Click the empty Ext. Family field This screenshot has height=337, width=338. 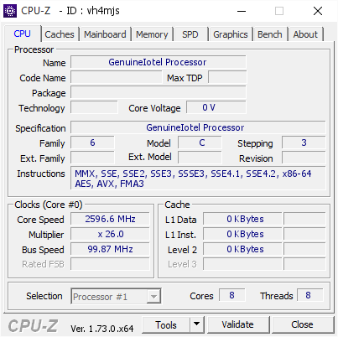92,158
